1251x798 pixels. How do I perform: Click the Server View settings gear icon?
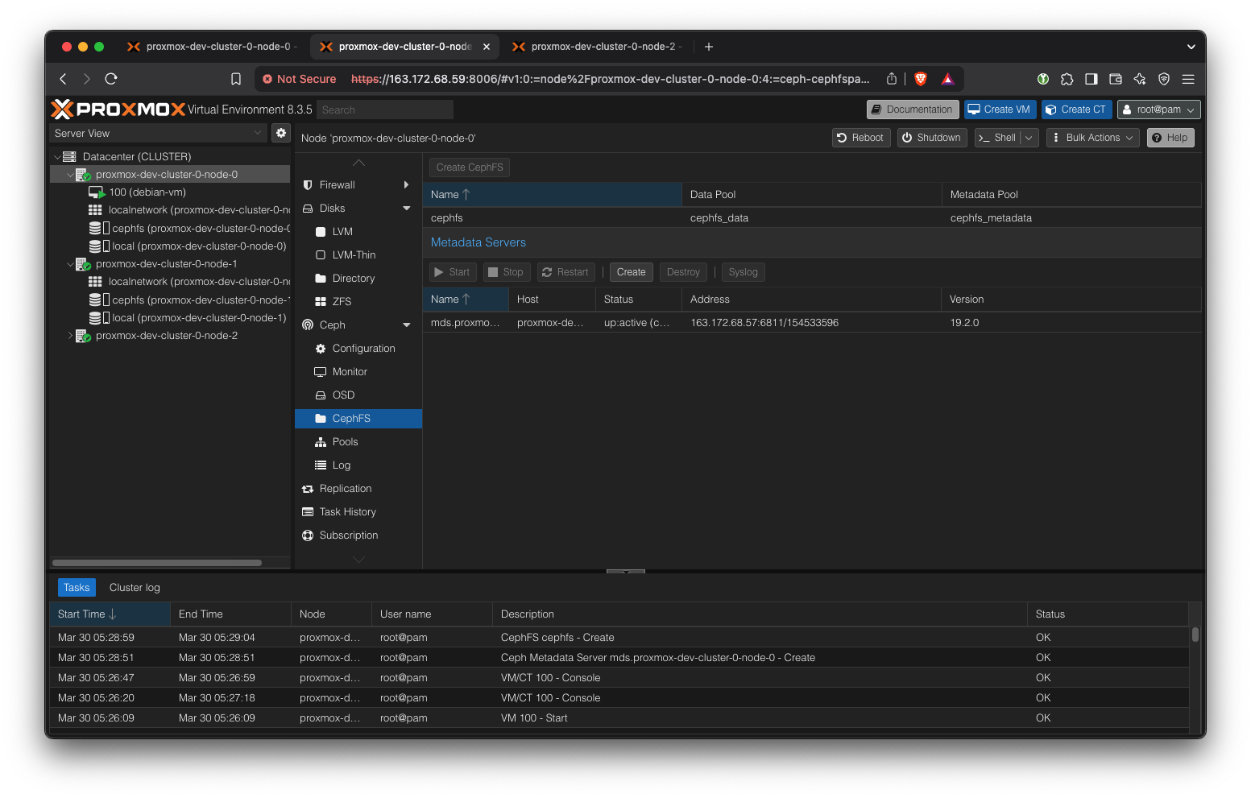(x=280, y=133)
